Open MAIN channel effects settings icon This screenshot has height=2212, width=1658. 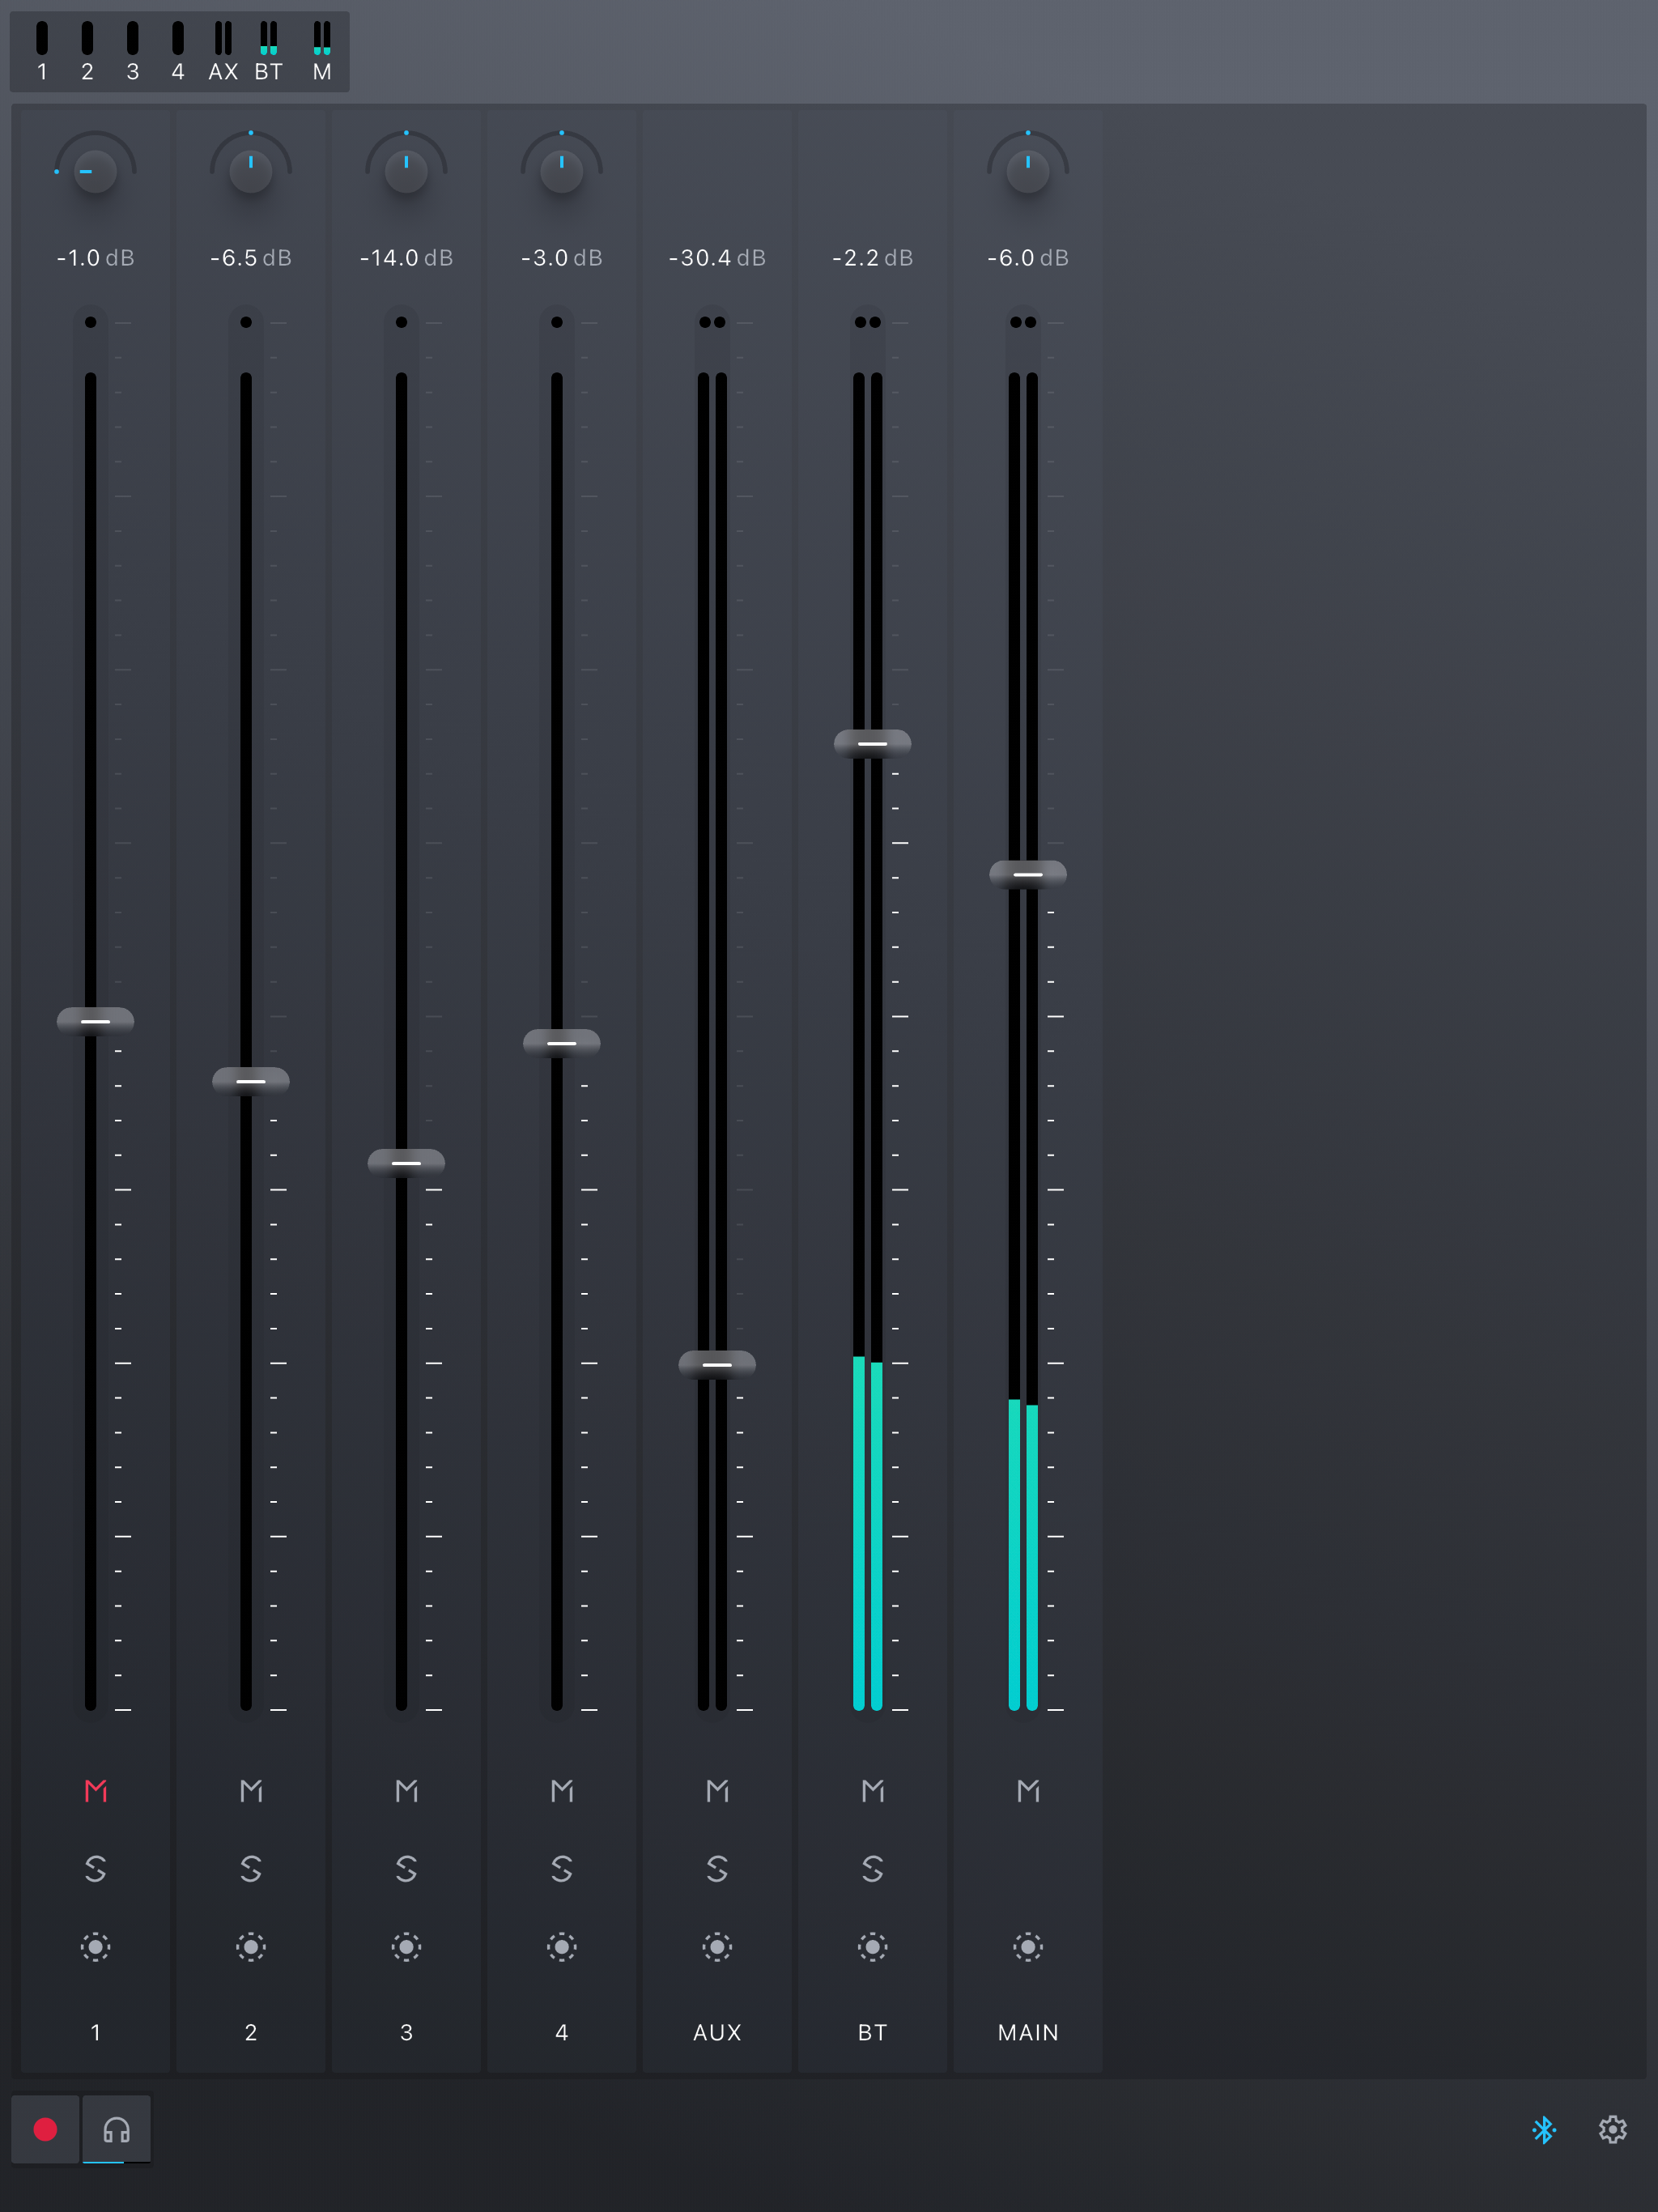[x=1028, y=1946]
